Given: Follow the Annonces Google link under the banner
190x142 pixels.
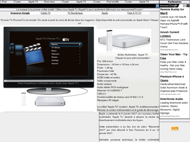Looking at the screenshot, I should coord(20,13).
